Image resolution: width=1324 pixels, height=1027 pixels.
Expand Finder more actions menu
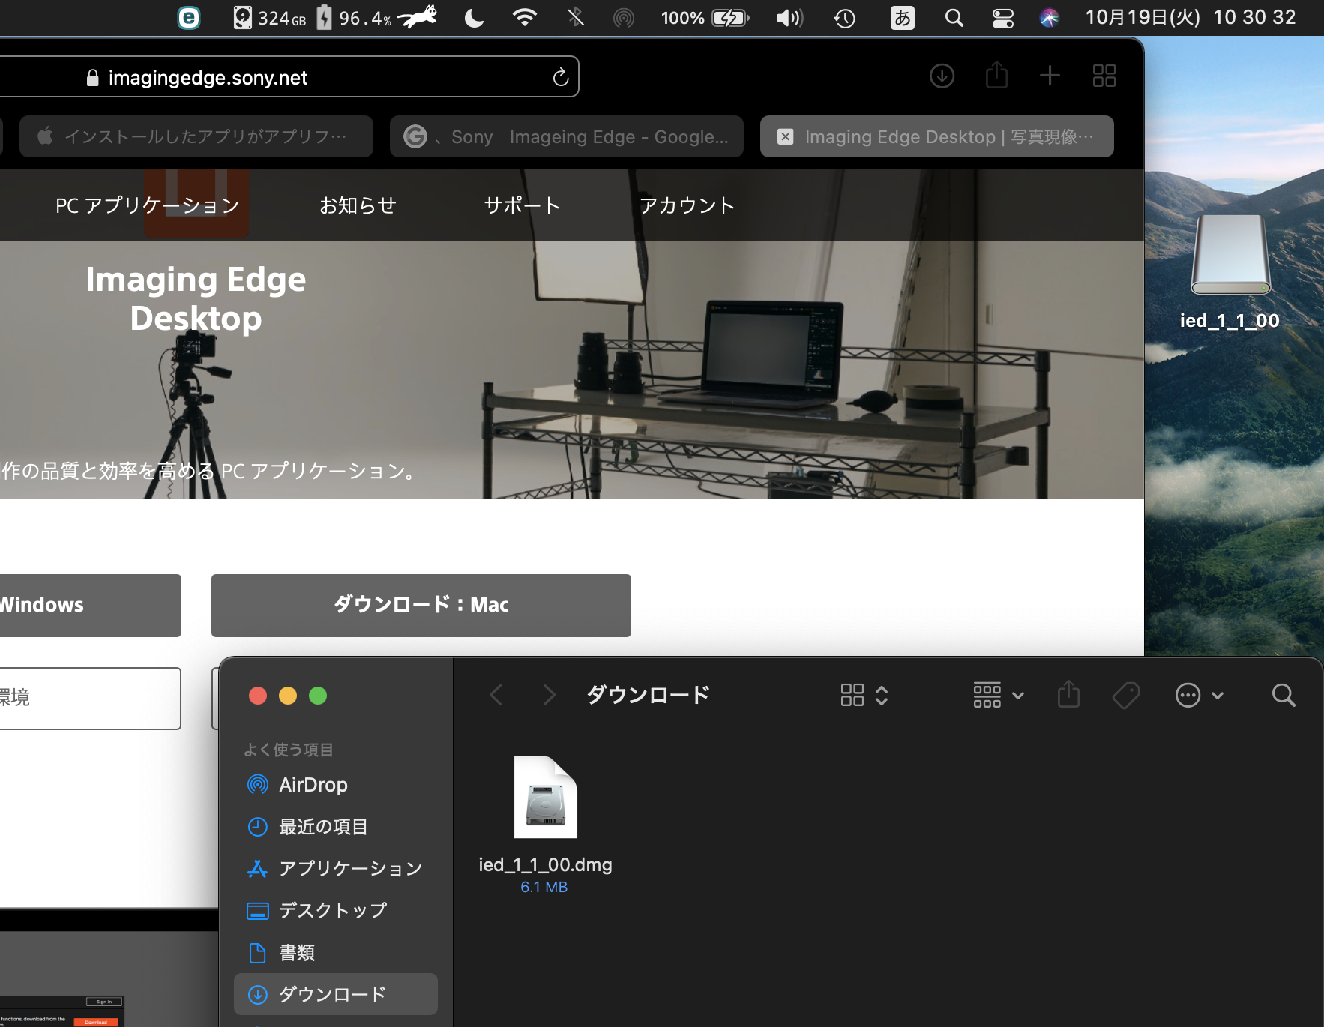point(1199,696)
